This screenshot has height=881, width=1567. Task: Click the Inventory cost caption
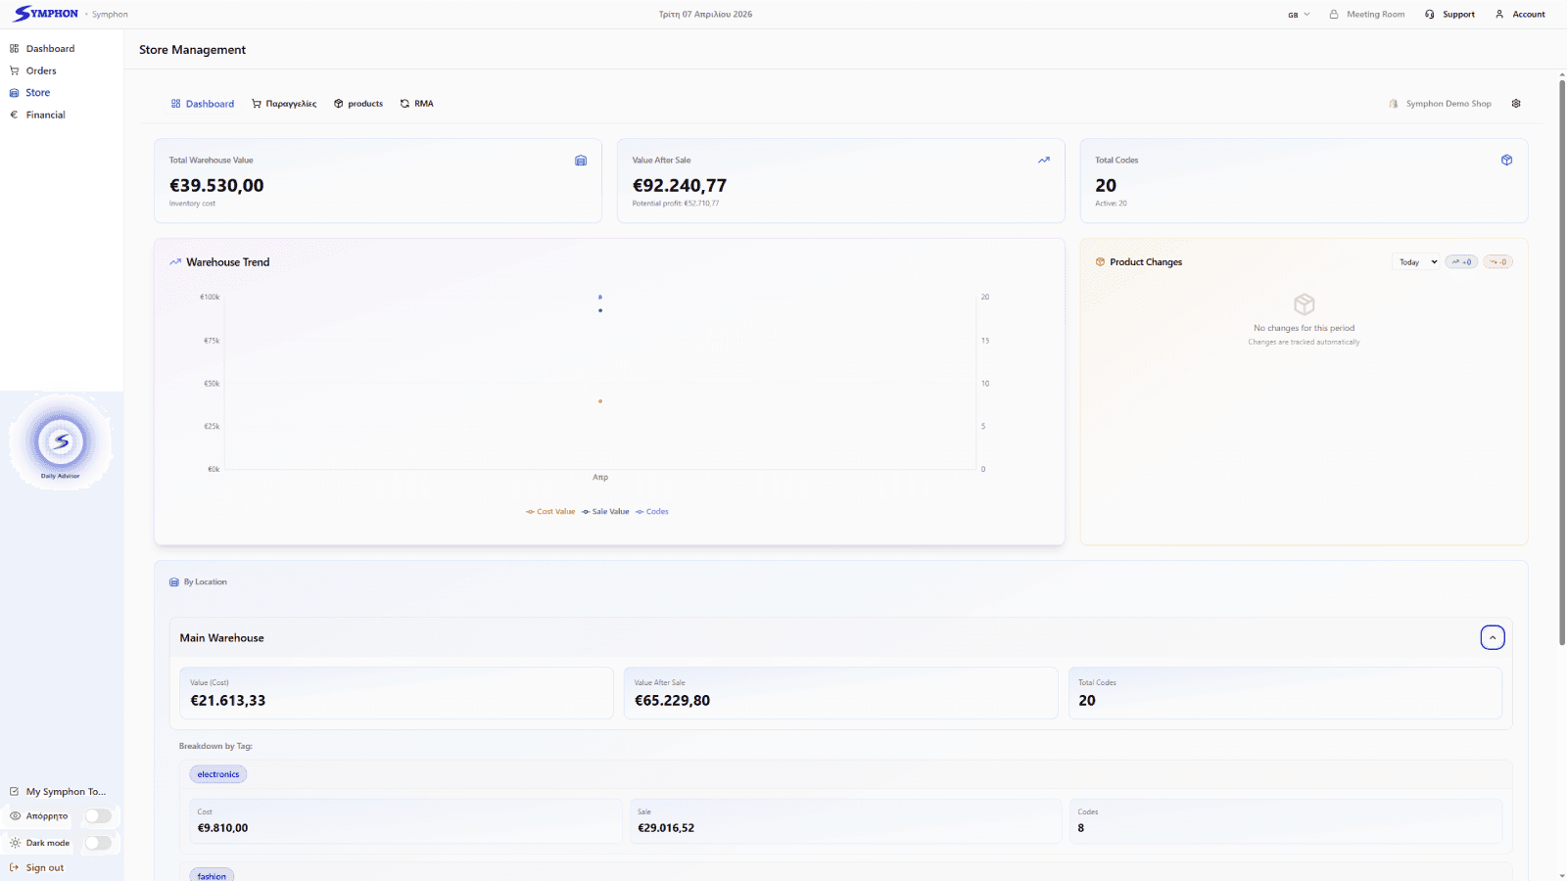[x=192, y=204]
